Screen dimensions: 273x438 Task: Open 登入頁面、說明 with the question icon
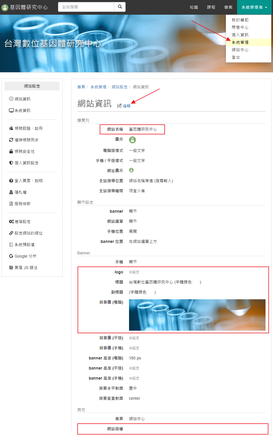pyautogui.click(x=26, y=181)
